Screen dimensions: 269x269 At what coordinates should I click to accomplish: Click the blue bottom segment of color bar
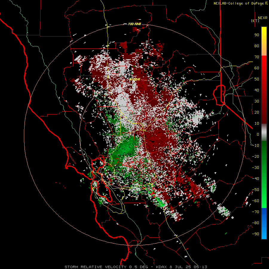tap(264, 224)
